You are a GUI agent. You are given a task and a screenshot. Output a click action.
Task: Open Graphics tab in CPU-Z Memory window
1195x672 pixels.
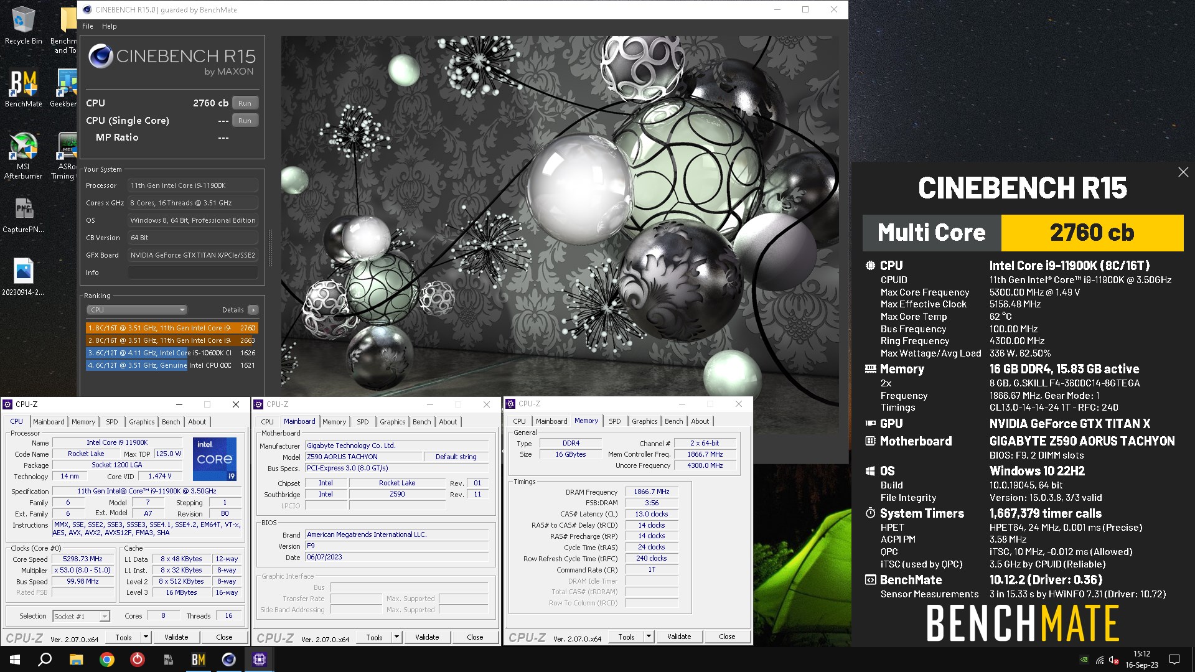click(x=644, y=421)
